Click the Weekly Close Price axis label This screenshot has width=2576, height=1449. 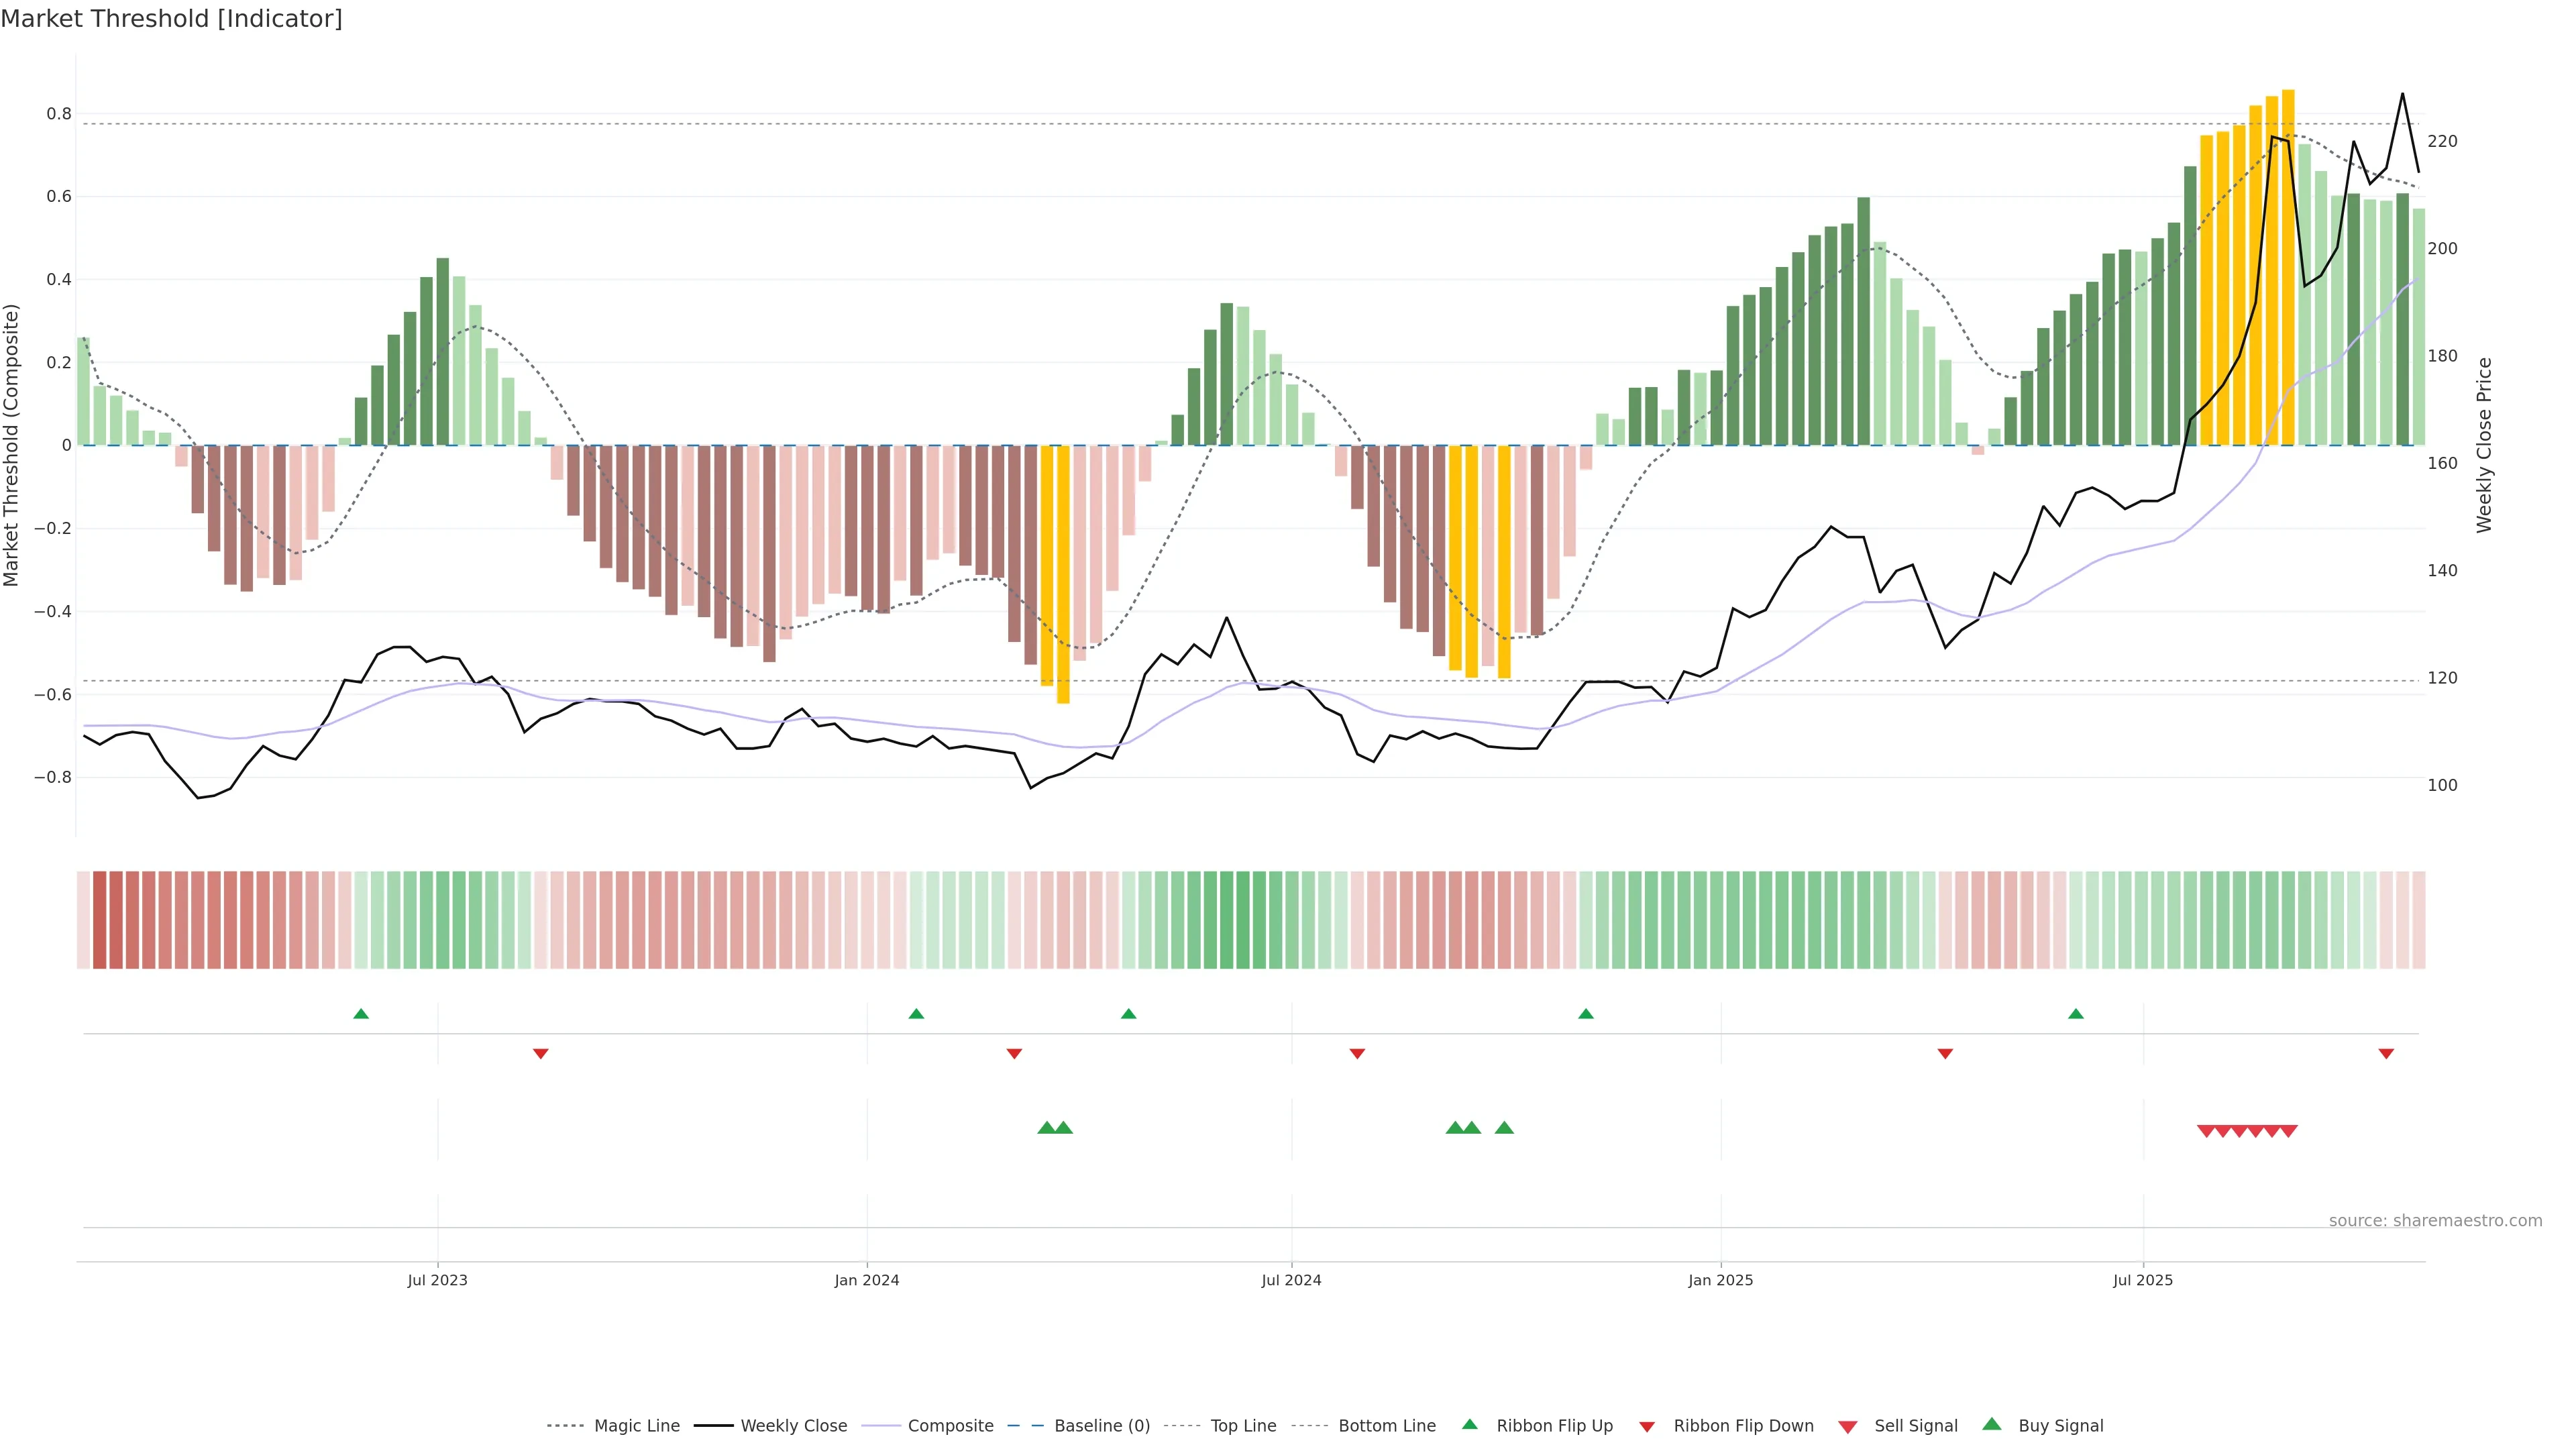coord(2484,445)
